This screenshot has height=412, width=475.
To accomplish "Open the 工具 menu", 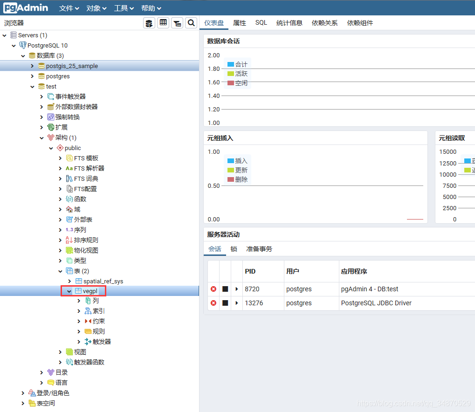I will click(124, 8).
